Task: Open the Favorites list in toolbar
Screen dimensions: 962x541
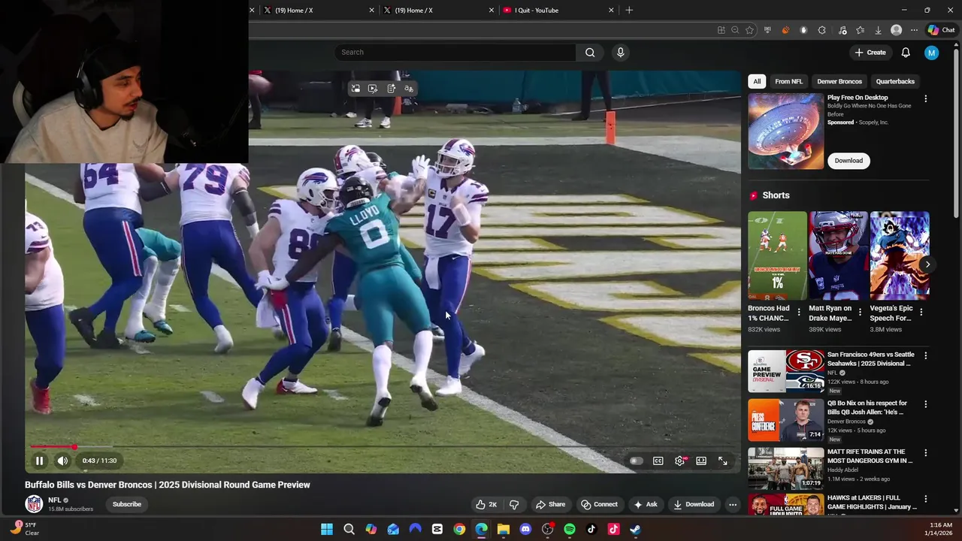Action: (x=860, y=30)
